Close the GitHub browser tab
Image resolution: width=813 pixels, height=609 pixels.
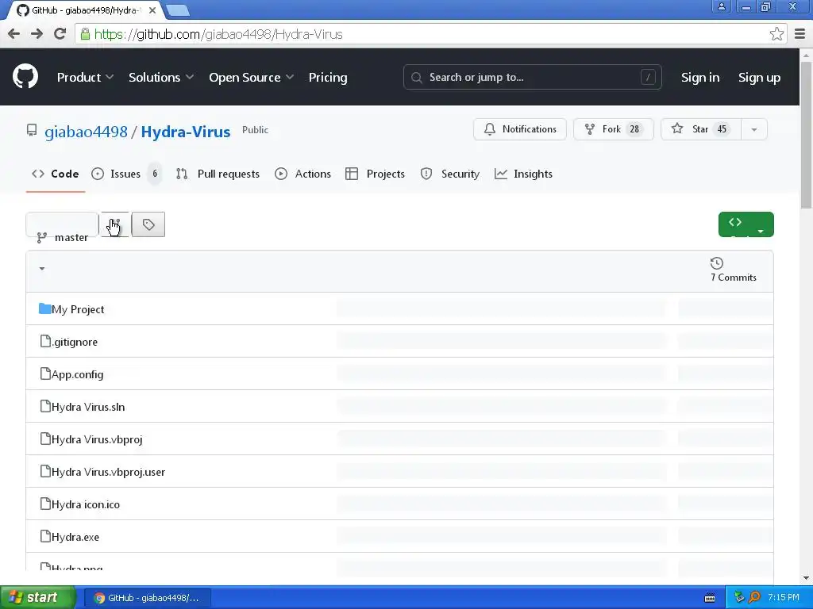tap(152, 10)
